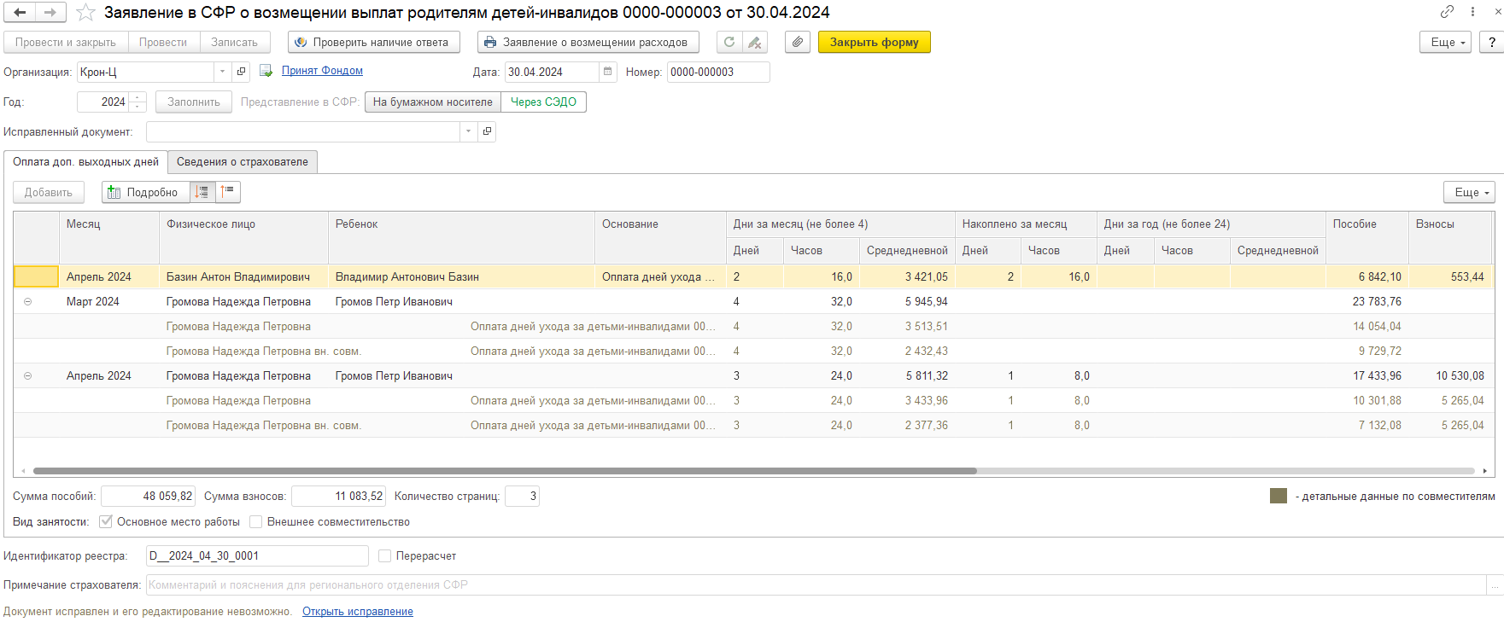Open organization Крон-Ц with the open icon
1504x622 pixels.
click(x=241, y=72)
